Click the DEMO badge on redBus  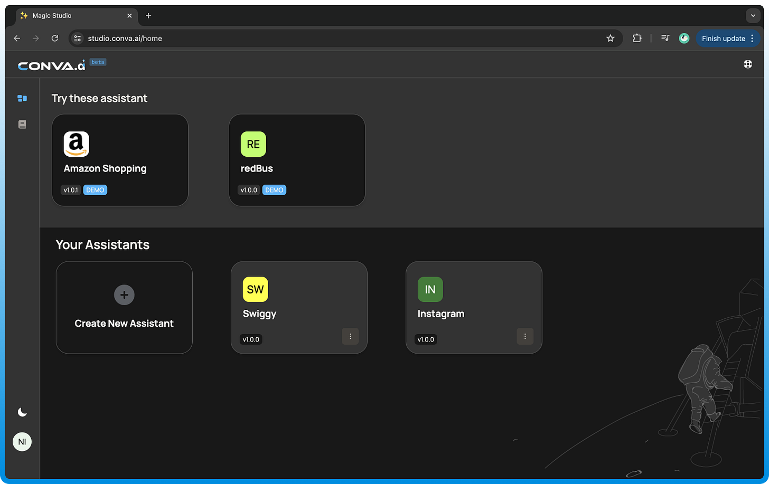pos(274,190)
